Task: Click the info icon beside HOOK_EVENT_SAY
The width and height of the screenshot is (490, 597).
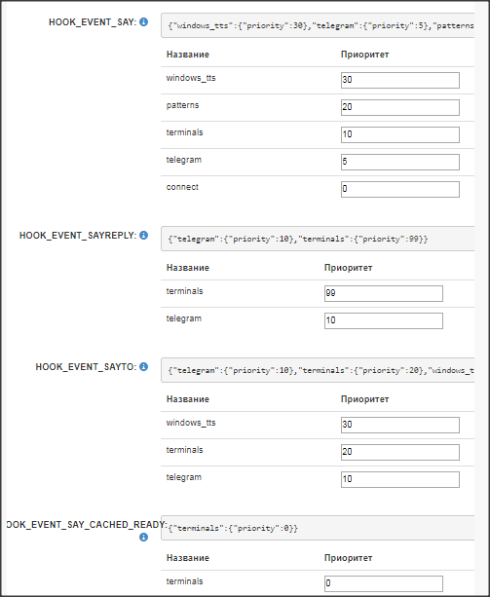Action: [x=143, y=22]
